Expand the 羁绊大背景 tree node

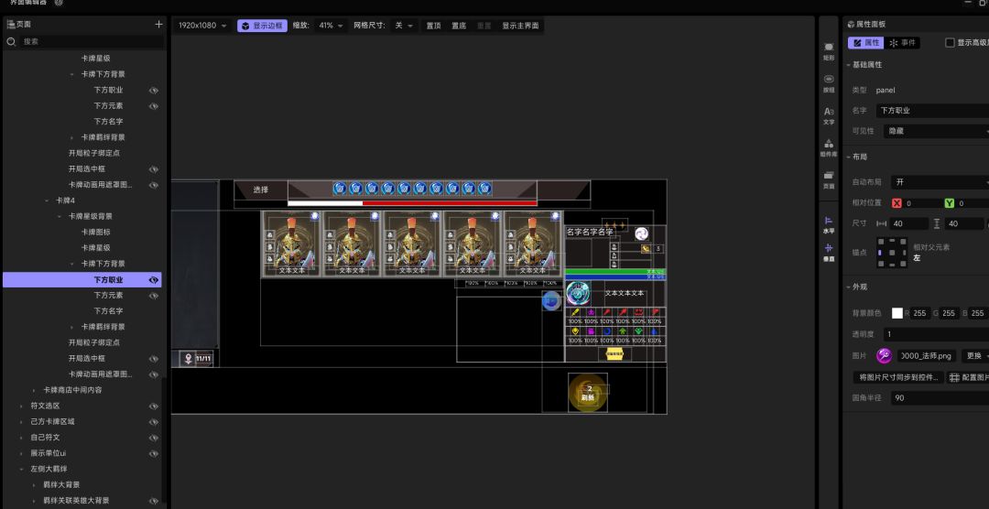(34, 485)
